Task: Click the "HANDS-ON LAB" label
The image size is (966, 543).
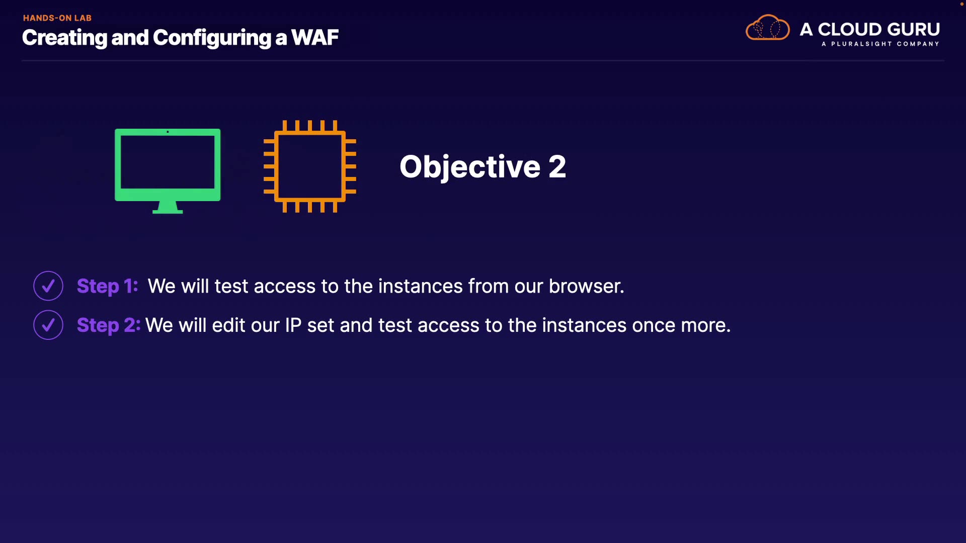Action: click(x=57, y=18)
